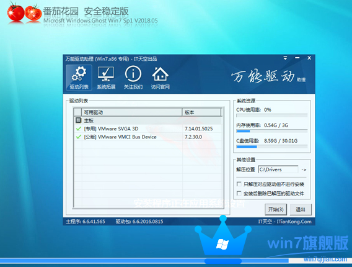The width and height of the screenshot is (352, 267).
Task: Toggle the 主板 group checkbox
Action: tap(78, 120)
